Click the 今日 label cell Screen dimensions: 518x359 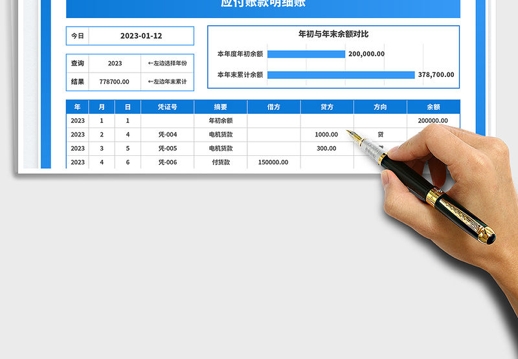coord(77,36)
